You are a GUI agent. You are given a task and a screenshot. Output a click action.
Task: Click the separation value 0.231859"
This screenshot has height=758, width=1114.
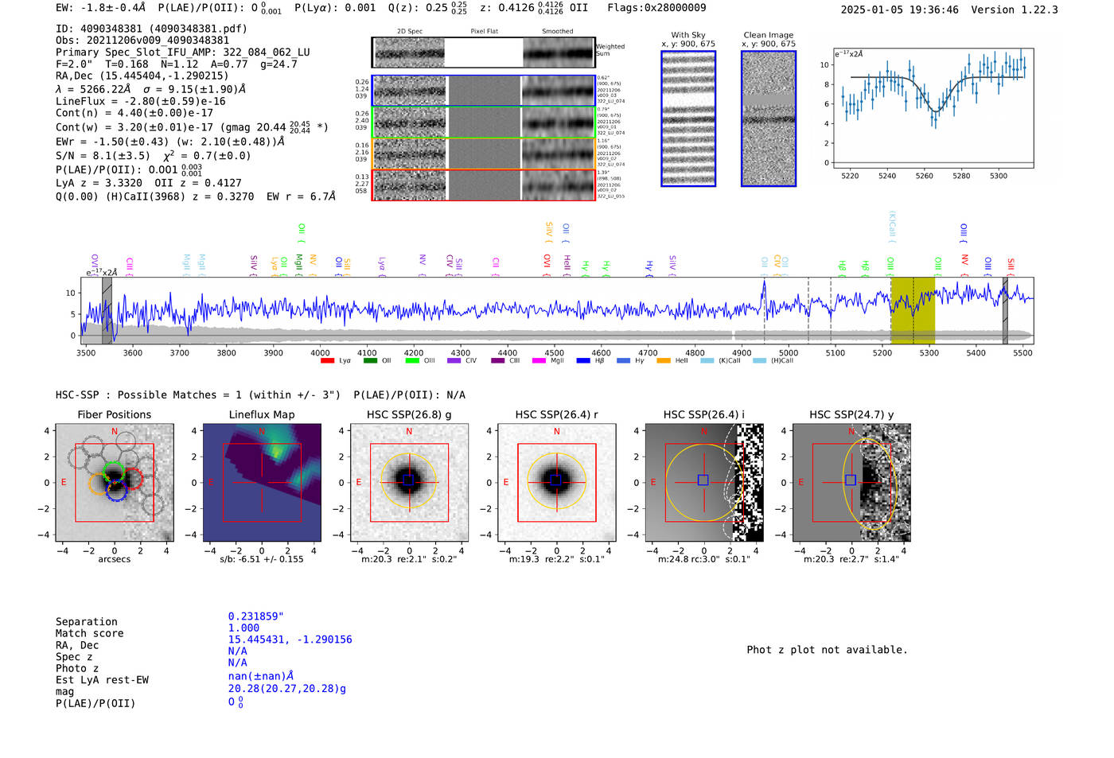[255, 616]
